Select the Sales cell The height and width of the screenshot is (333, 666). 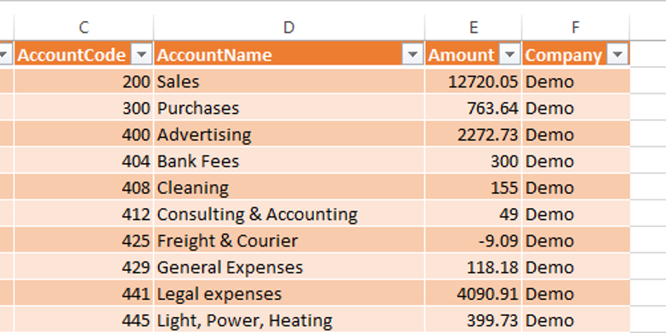(x=289, y=82)
